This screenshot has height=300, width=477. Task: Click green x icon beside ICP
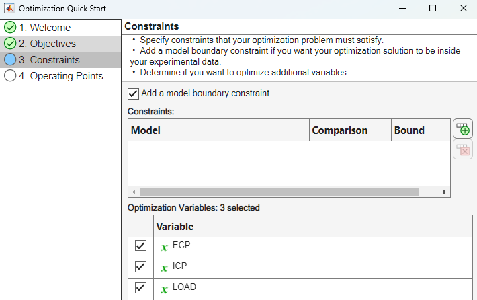(x=165, y=268)
